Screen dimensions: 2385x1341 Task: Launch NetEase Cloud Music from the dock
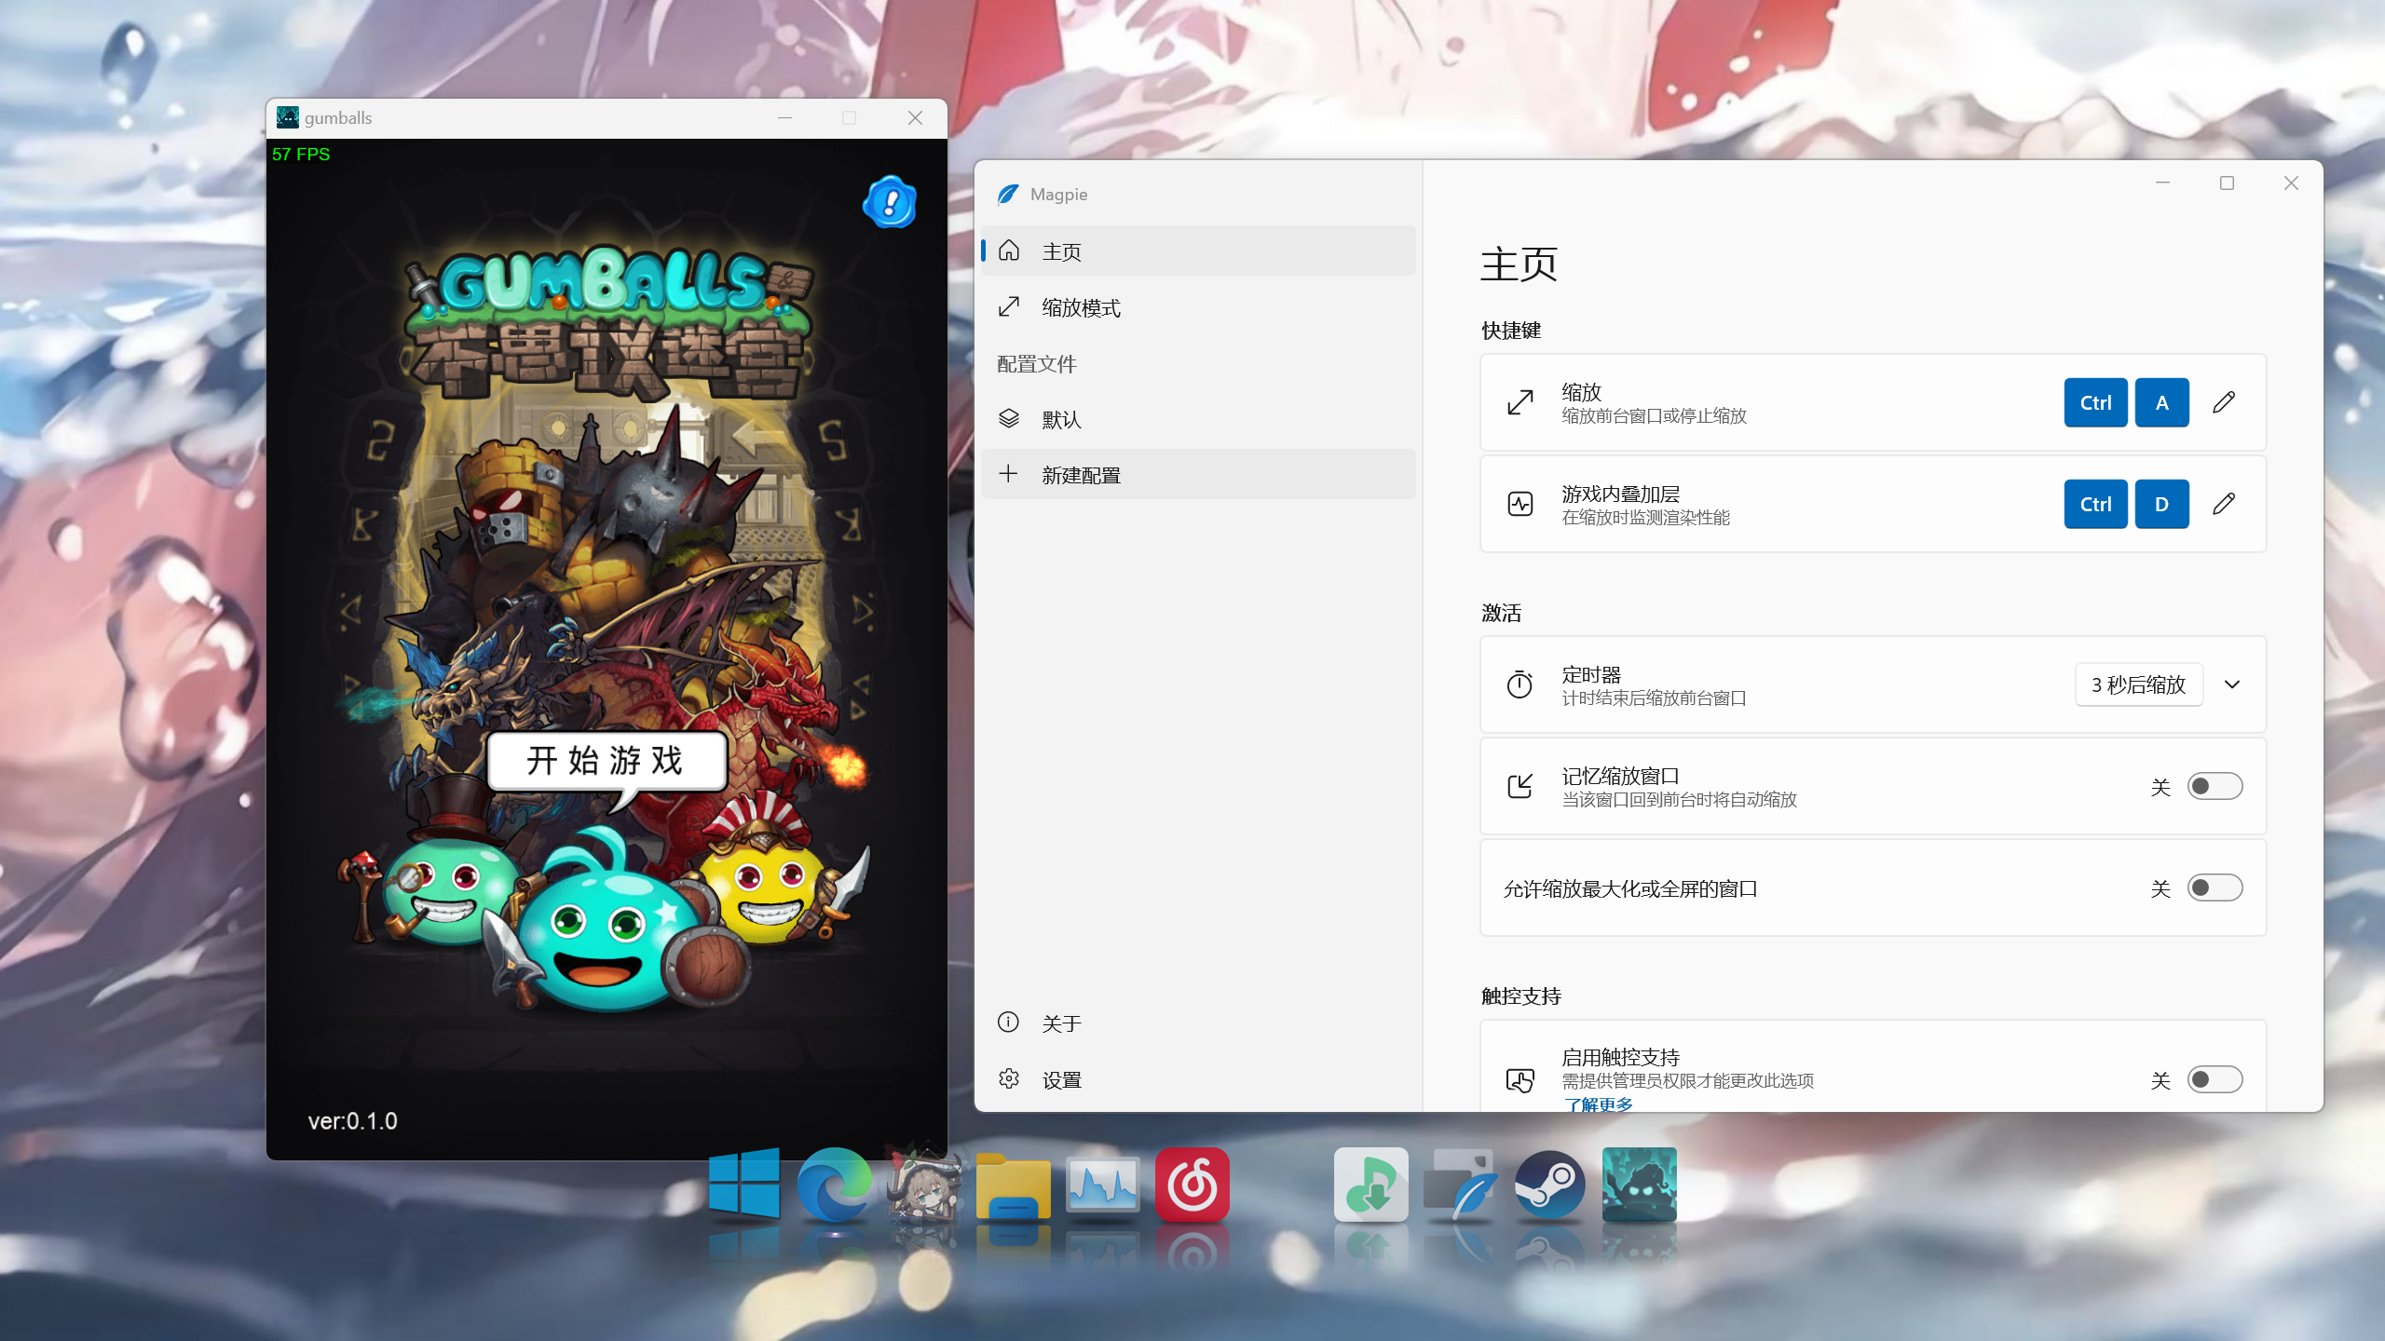1192,1185
